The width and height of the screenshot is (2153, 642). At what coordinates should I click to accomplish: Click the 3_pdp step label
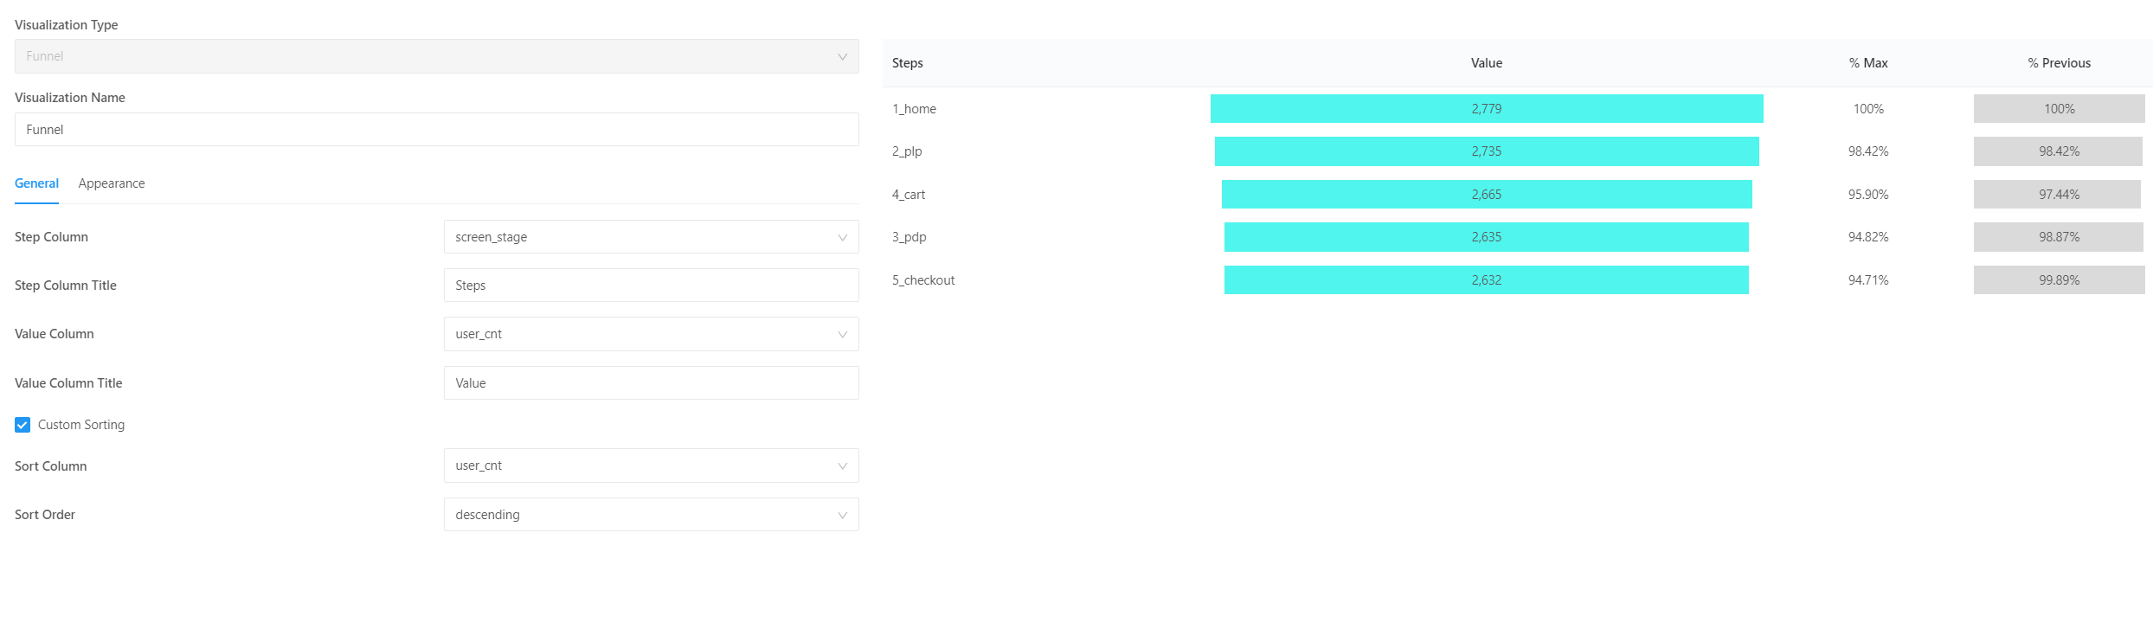click(x=909, y=237)
